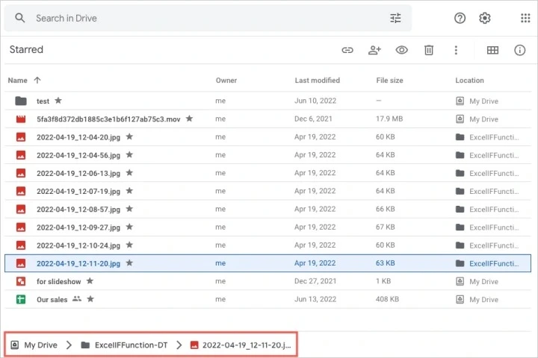Click the Jun 13, 2022 date cell
The width and height of the screenshot is (538, 358).
[315, 299]
